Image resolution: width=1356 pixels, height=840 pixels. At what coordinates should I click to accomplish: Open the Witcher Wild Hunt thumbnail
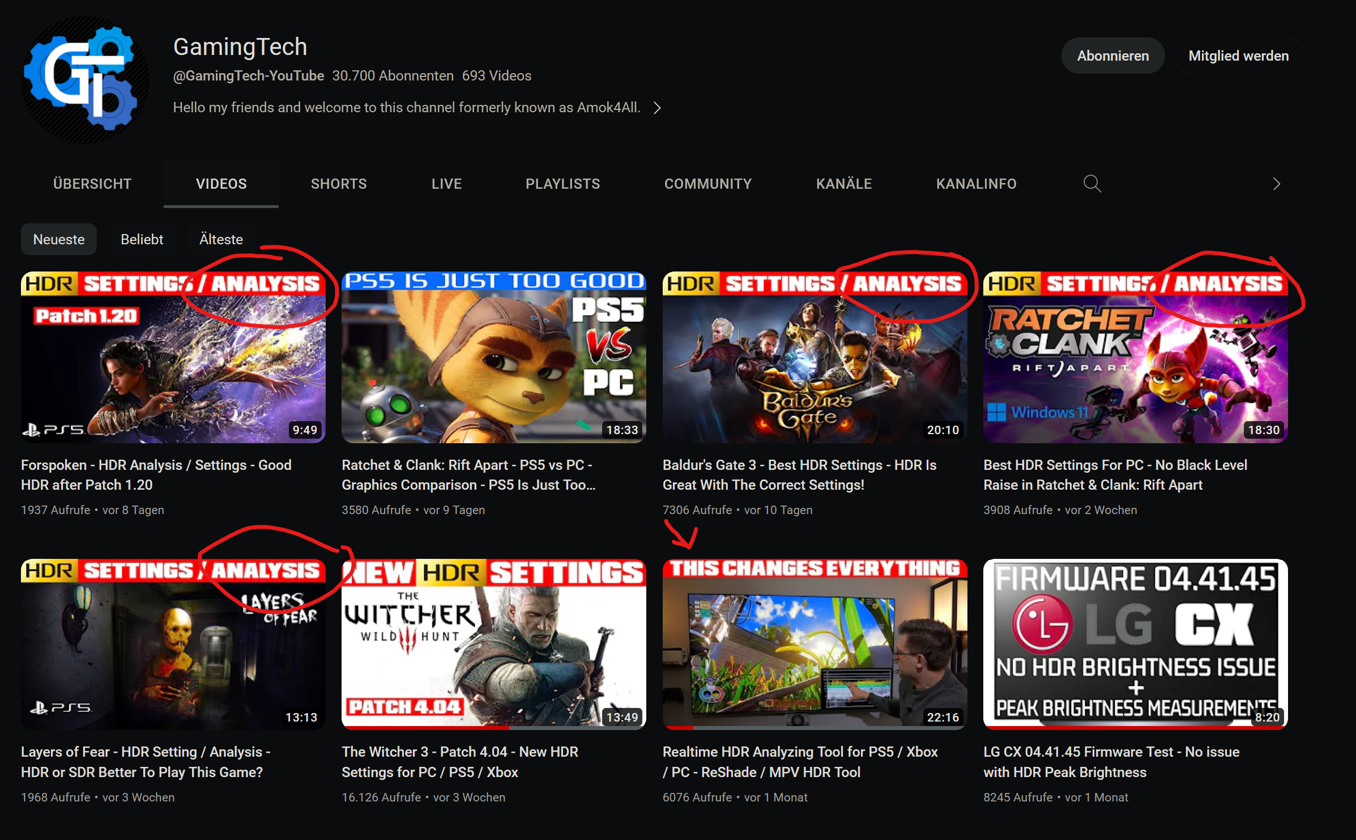[x=494, y=644]
